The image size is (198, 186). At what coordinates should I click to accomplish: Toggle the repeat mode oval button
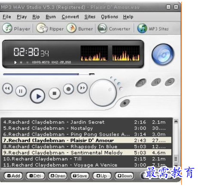170,82
